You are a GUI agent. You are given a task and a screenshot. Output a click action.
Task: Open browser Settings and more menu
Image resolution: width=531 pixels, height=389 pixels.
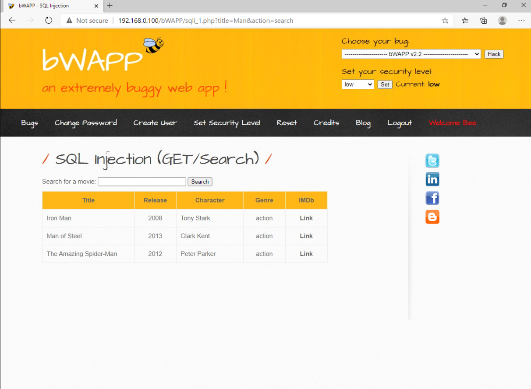tap(521, 21)
